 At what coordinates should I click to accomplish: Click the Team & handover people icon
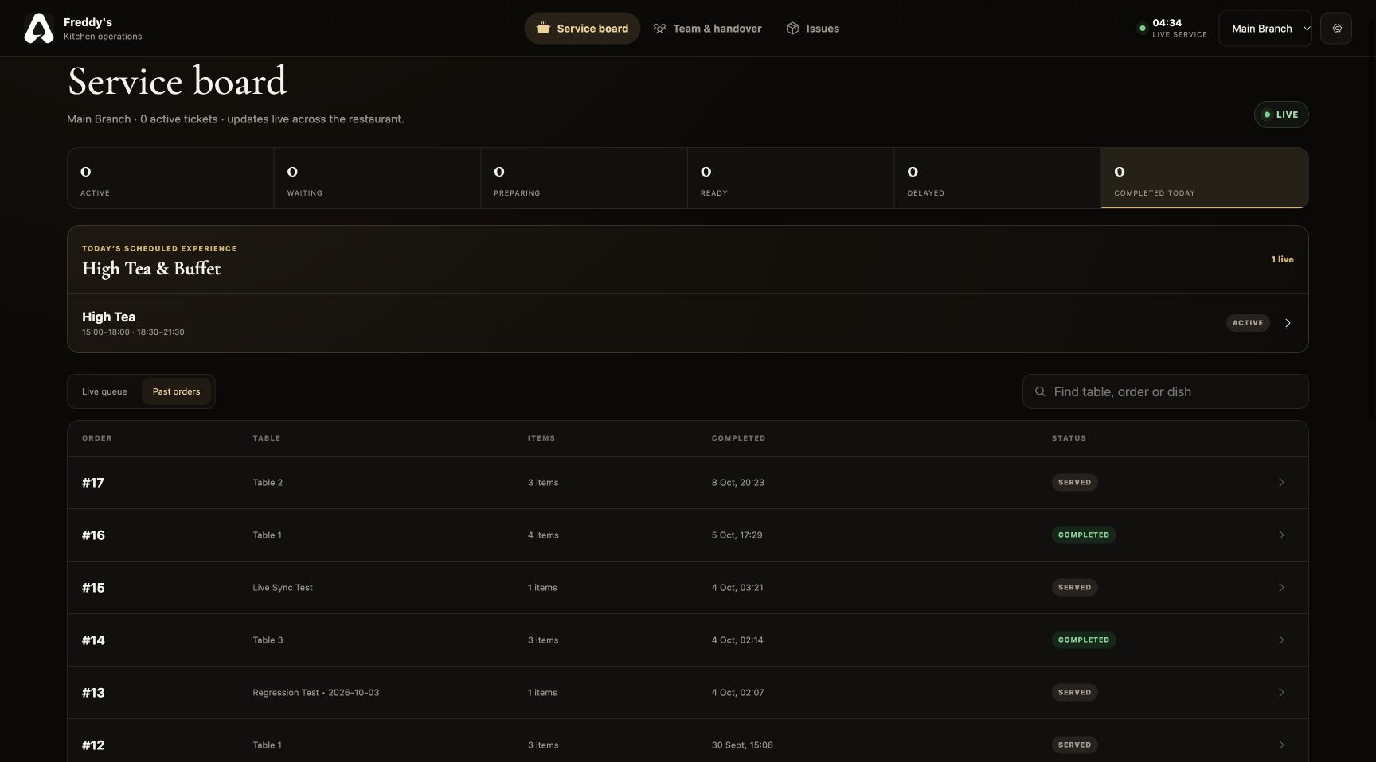(659, 29)
